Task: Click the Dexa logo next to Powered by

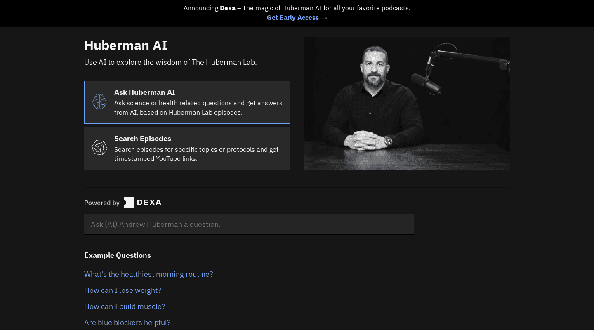Action: click(143, 203)
